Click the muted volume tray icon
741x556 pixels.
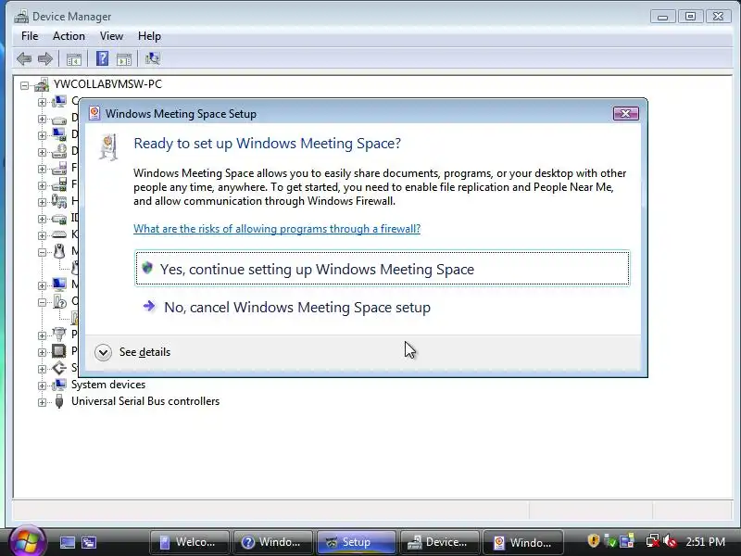point(670,541)
